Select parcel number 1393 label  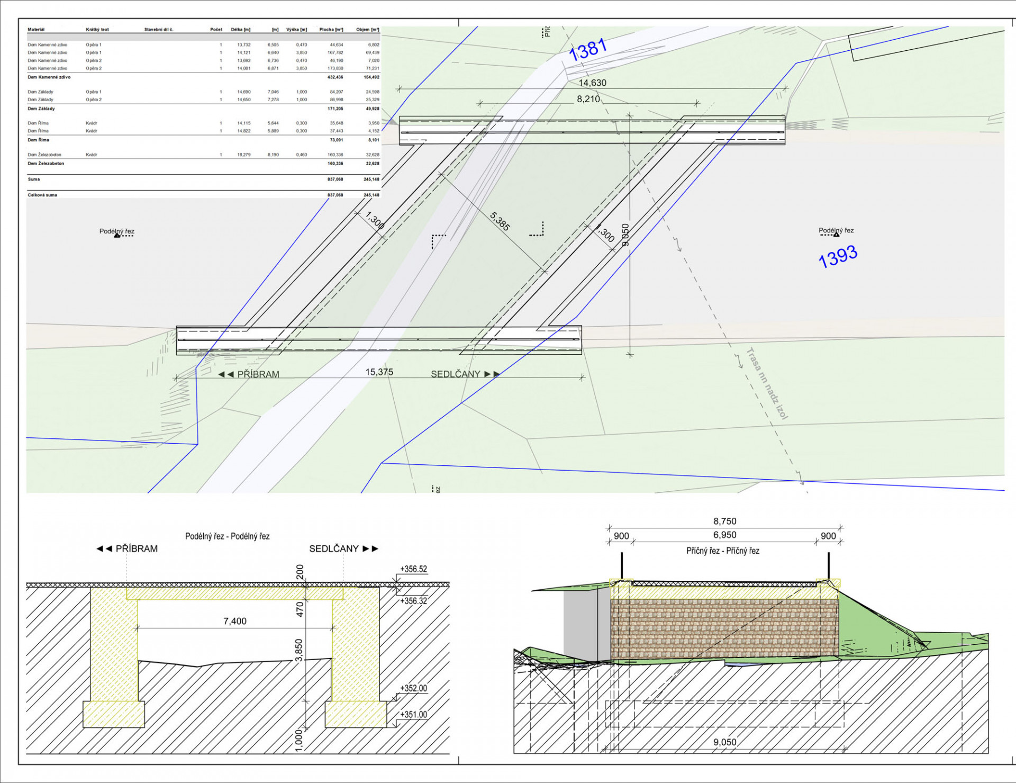838,257
